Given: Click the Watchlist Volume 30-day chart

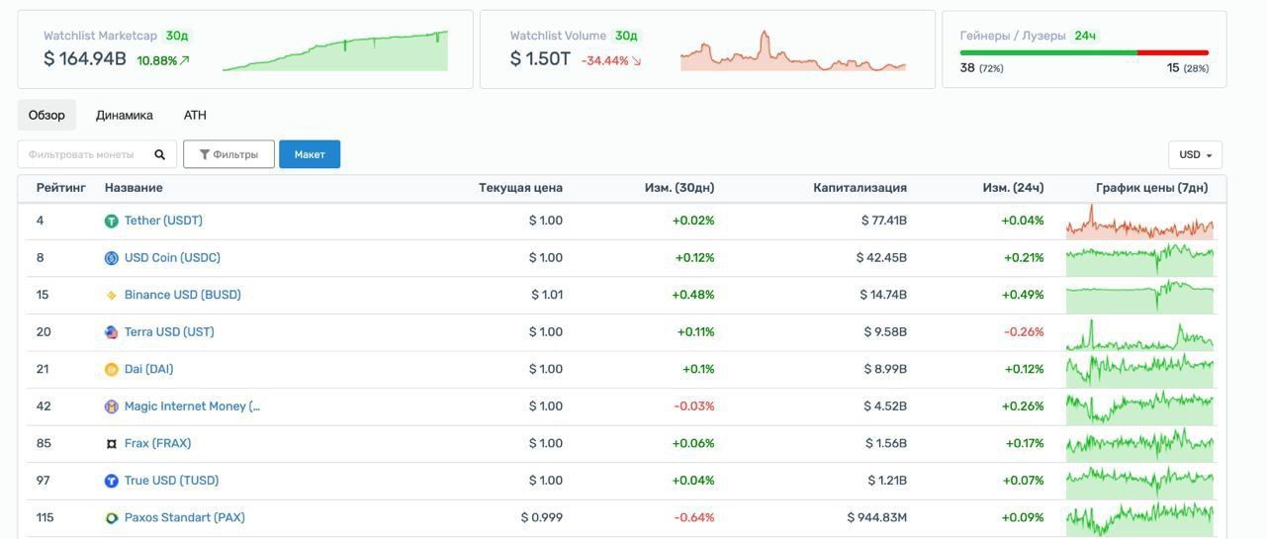Looking at the screenshot, I should click(x=793, y=50).
